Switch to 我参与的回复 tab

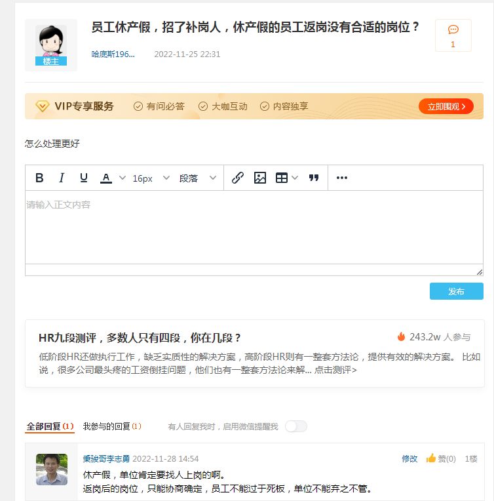coord(111,426)
